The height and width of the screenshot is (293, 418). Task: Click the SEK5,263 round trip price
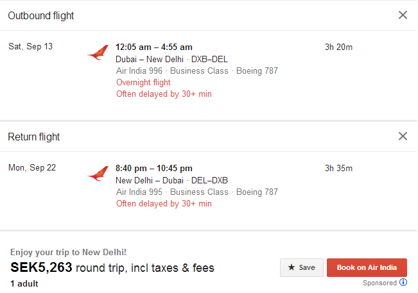pos(41,267)
